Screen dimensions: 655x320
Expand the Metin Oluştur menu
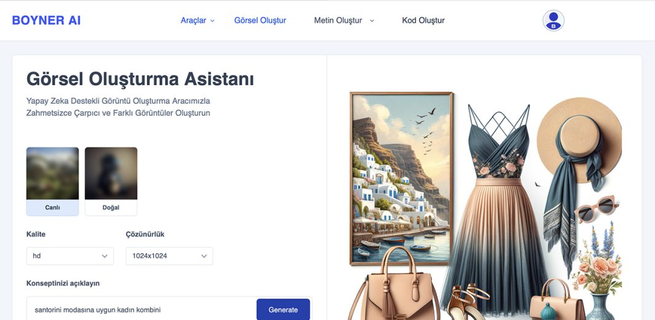tap(344, 20)
